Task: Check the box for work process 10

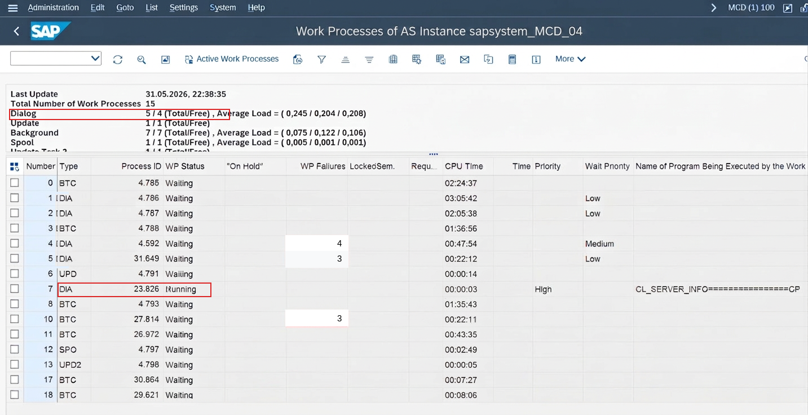Action: coord(15,319)
